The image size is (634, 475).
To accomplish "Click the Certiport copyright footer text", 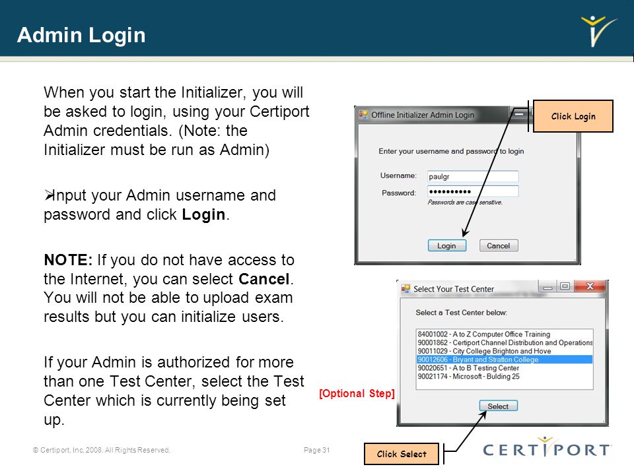I will click(x=102, y=450).
